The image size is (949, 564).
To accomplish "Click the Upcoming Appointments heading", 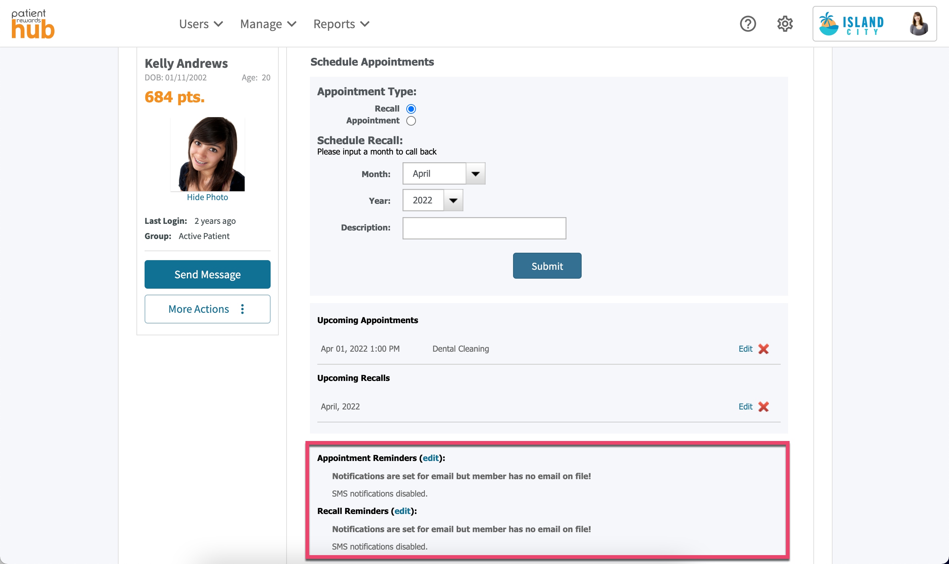I will [367, 320].
